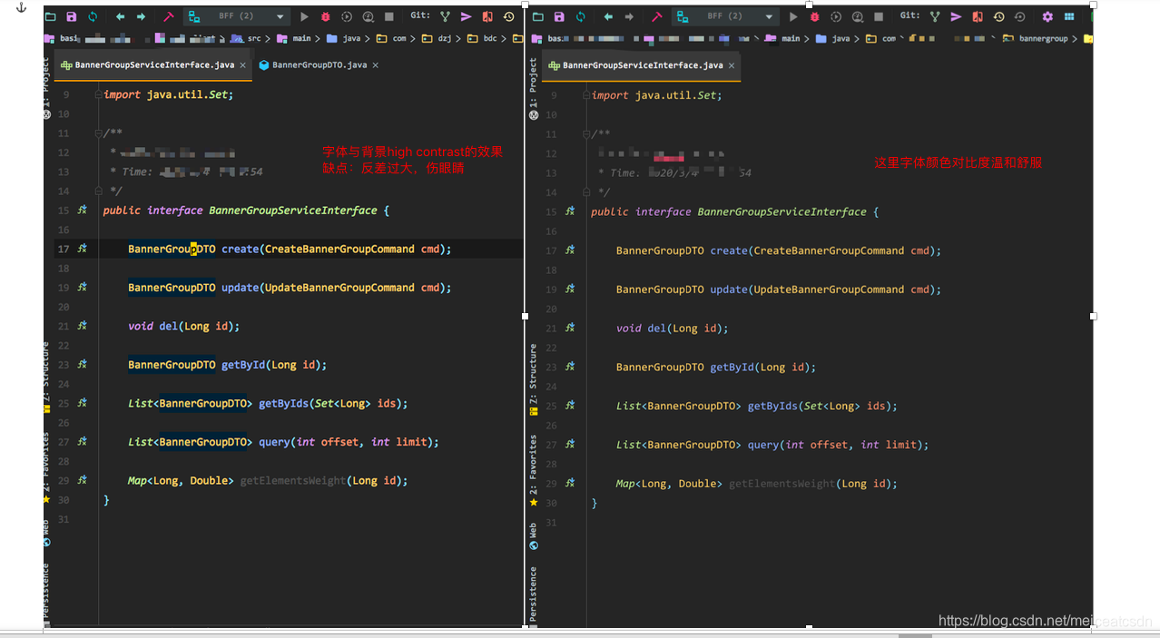Click Build hammer icon in left IDE
Image resolution: width=1160 pixels, height=638 pixels.
pyautogui.click(x=169, y=16)
